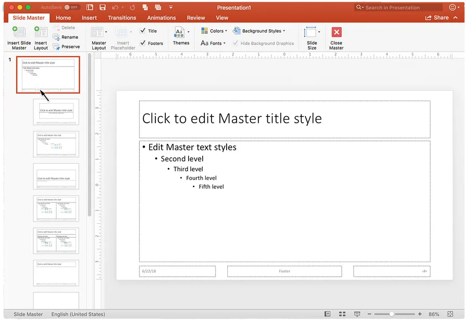Select the Title Only layout thumbnail
Screen dimensions: 469x321
[56, 273]
